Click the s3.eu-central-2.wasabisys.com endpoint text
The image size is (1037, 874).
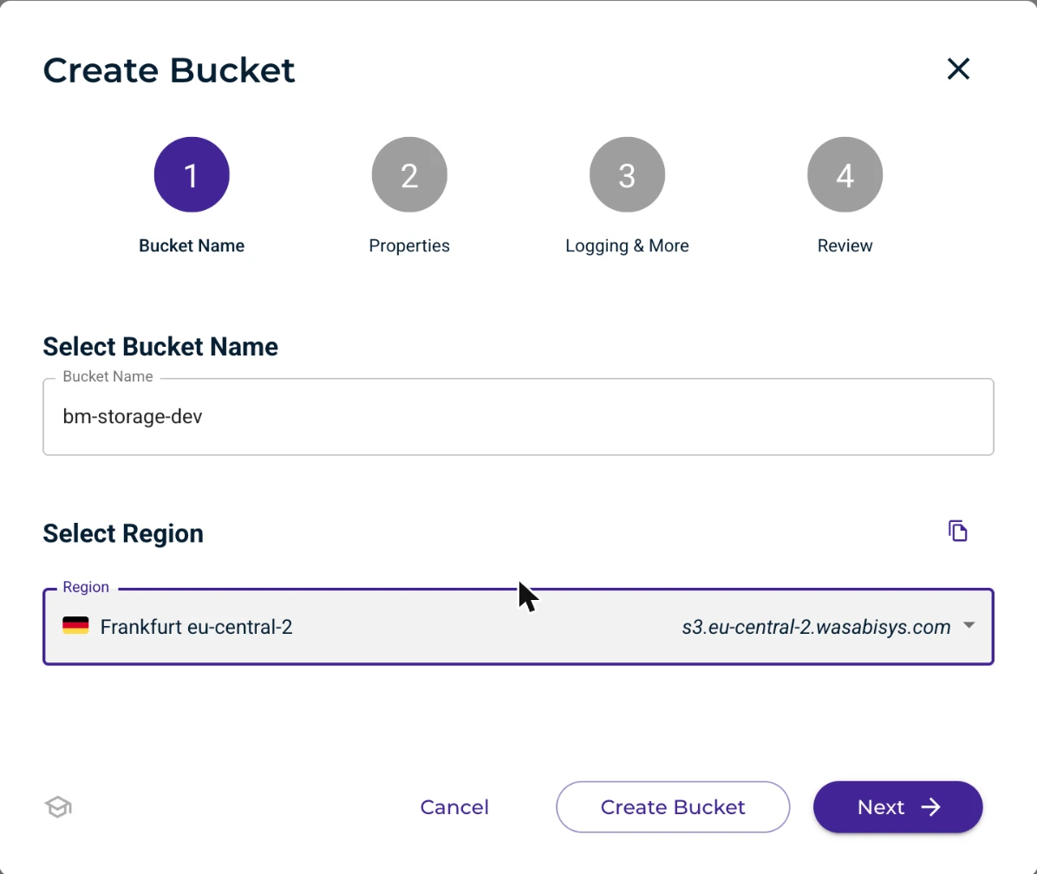(816, 627)
